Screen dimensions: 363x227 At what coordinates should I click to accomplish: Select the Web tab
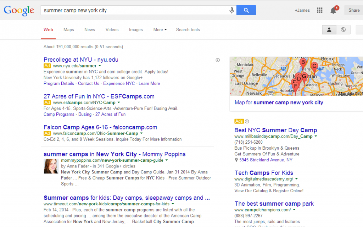pos(48,30)
